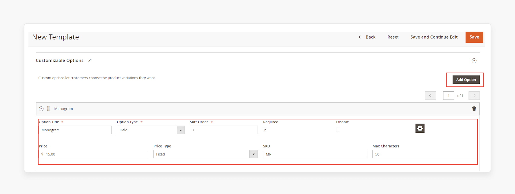Click the Back arrow link

click(x=367, y=37)
